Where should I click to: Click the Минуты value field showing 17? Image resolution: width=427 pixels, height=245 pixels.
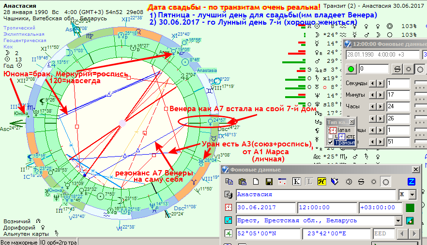click(398, 95)
